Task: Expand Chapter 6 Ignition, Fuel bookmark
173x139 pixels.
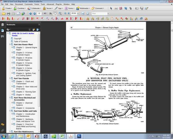Action: click(12, 73)
